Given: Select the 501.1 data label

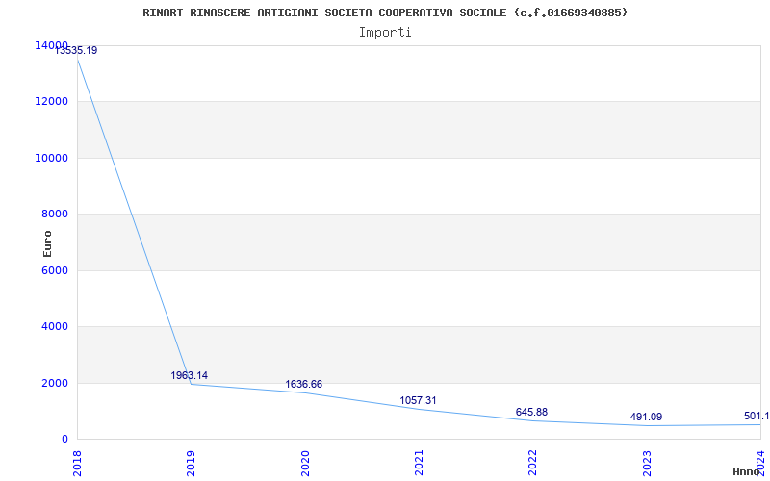Looking at the screenshot, I should [757, 417].
